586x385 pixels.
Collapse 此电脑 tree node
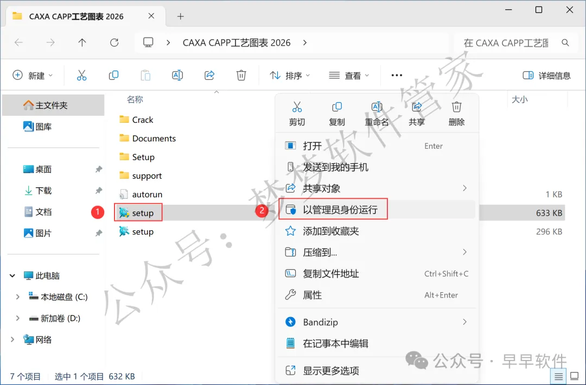(12, 276)
